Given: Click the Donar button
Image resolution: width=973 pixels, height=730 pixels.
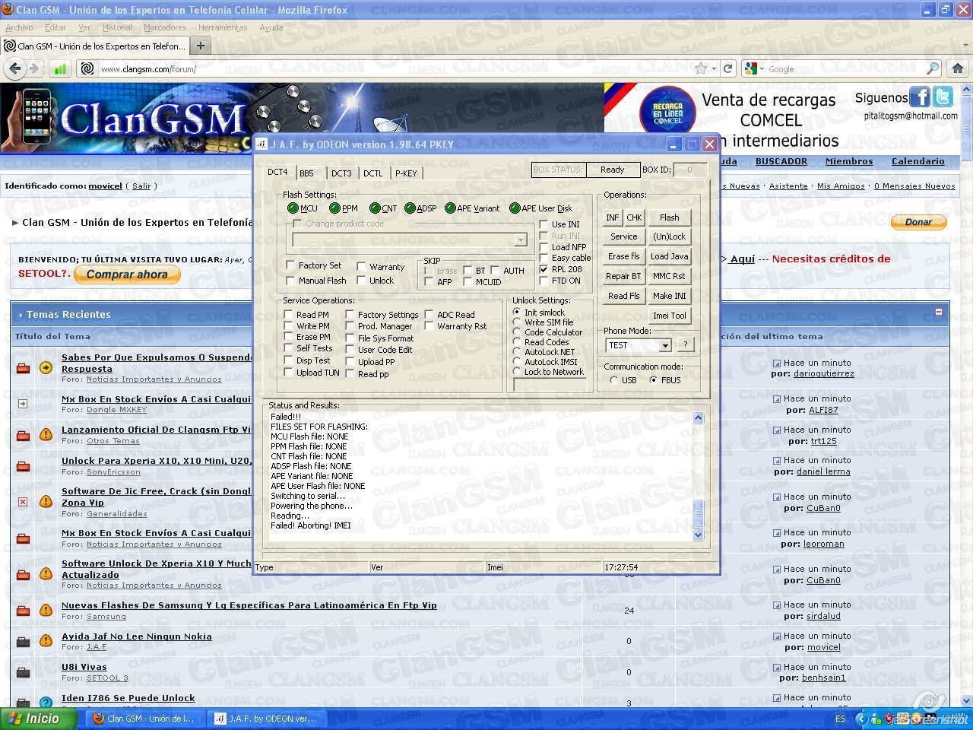Looking at the screenshot, I should point(918,222).
